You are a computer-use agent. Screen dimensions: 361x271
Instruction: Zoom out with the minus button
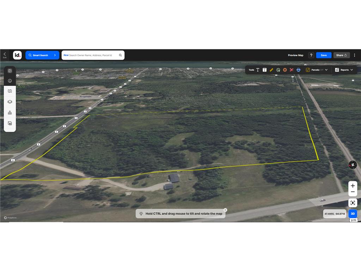[353, 192]
